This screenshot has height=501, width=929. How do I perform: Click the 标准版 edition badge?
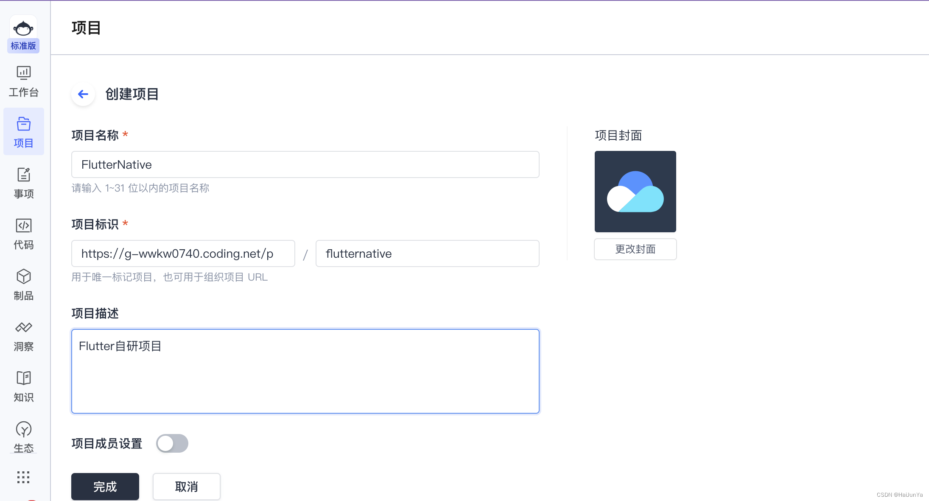(23, 46)
